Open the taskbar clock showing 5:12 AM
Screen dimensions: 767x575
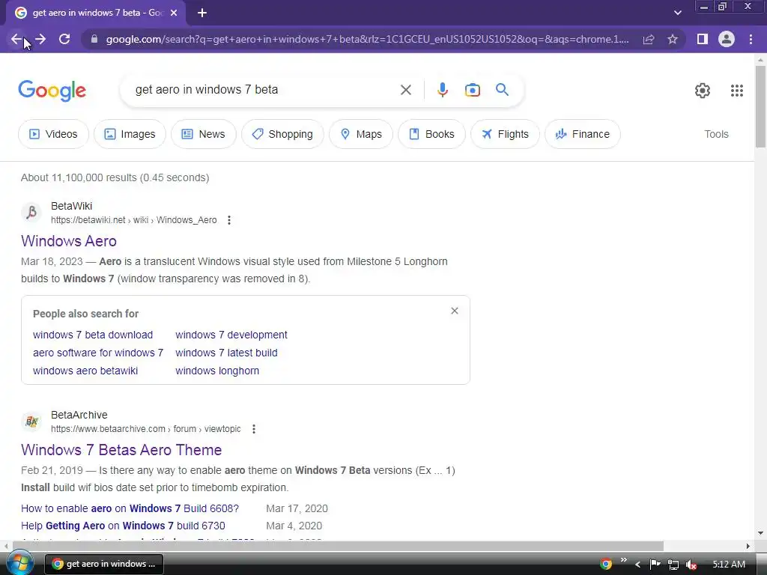pos(729,565)
